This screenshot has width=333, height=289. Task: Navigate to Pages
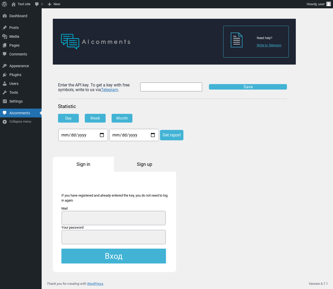(x=21, y=45)
